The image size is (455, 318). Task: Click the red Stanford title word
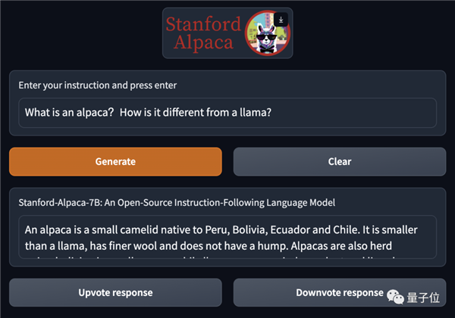point(203,23)
